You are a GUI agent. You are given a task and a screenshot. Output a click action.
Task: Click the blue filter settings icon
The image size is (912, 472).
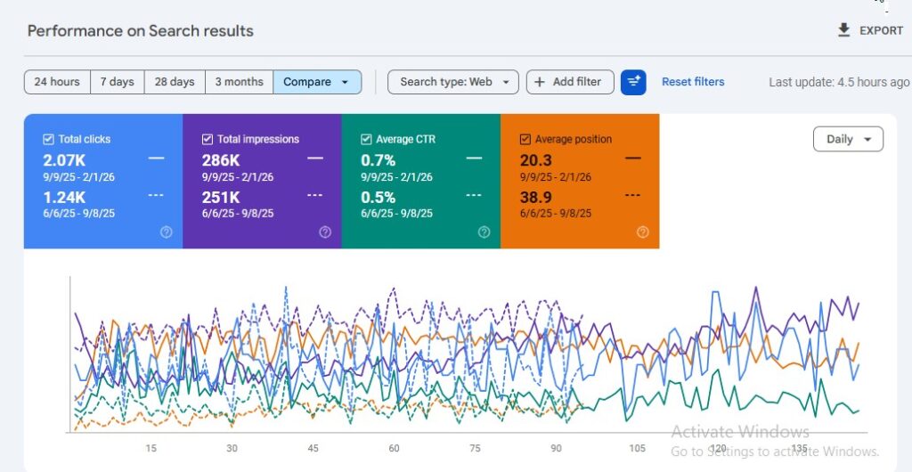[x=633, y=82]
